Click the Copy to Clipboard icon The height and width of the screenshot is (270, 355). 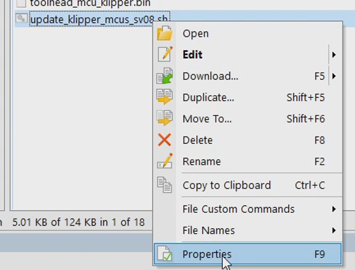tap(165, 185)
